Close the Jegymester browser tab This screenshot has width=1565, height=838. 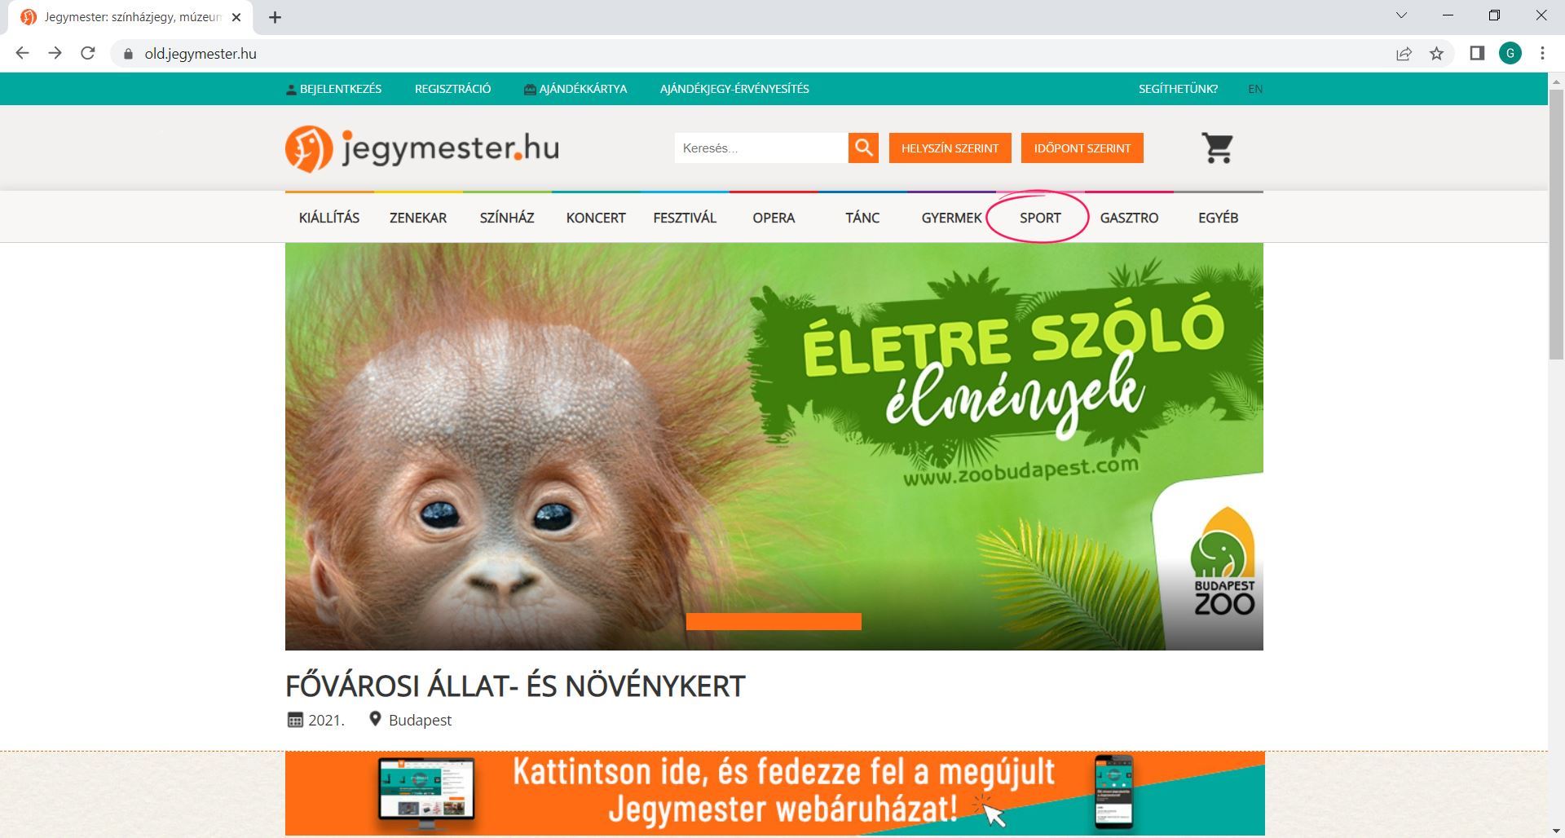(x=236, y=17)
